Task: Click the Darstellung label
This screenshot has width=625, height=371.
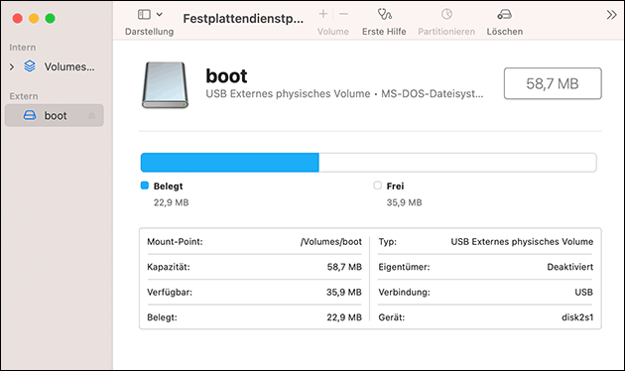Action: click(150, 32)
